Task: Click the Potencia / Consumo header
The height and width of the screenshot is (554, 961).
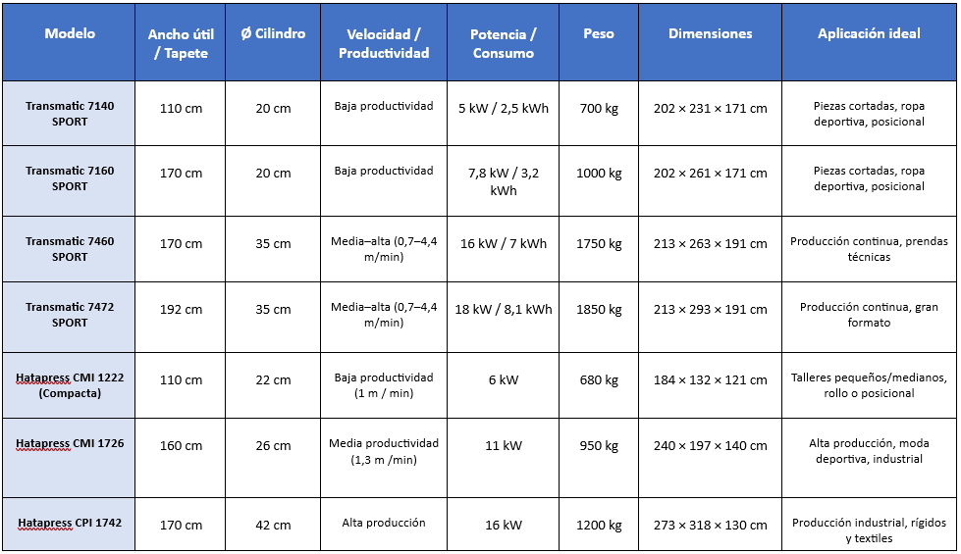Action: (x=503, y=44)
